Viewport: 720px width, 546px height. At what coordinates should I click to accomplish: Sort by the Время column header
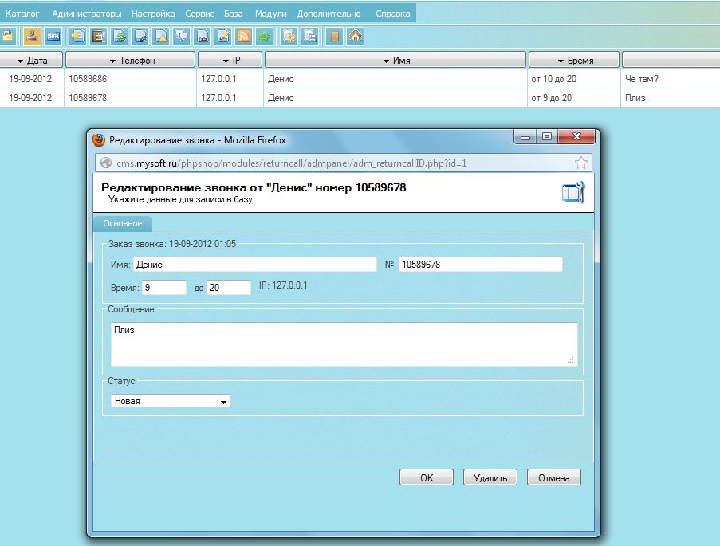tap(574, 60)
